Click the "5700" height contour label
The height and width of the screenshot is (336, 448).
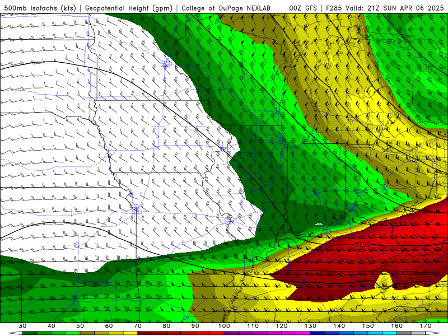click(x=363, y=244)
